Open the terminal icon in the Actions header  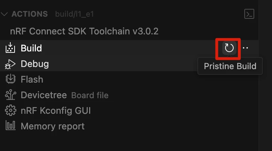(x=249, y=14)
